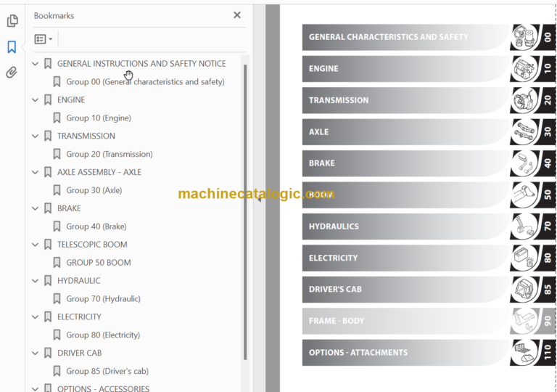Open bookmark GROUP 50 BOOM
Viewport: 557px width, 392px height.
point(99,263)
